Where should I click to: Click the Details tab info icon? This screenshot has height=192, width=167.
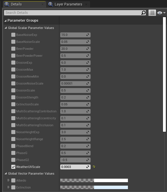(x=7, y=4)
